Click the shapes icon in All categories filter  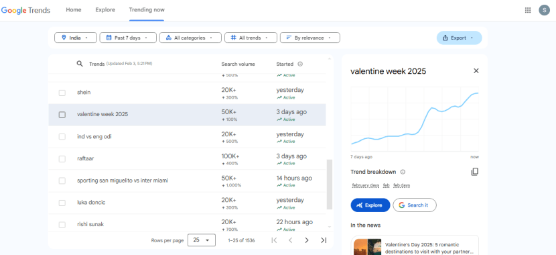pyautogui.click(x=169, y=38)
